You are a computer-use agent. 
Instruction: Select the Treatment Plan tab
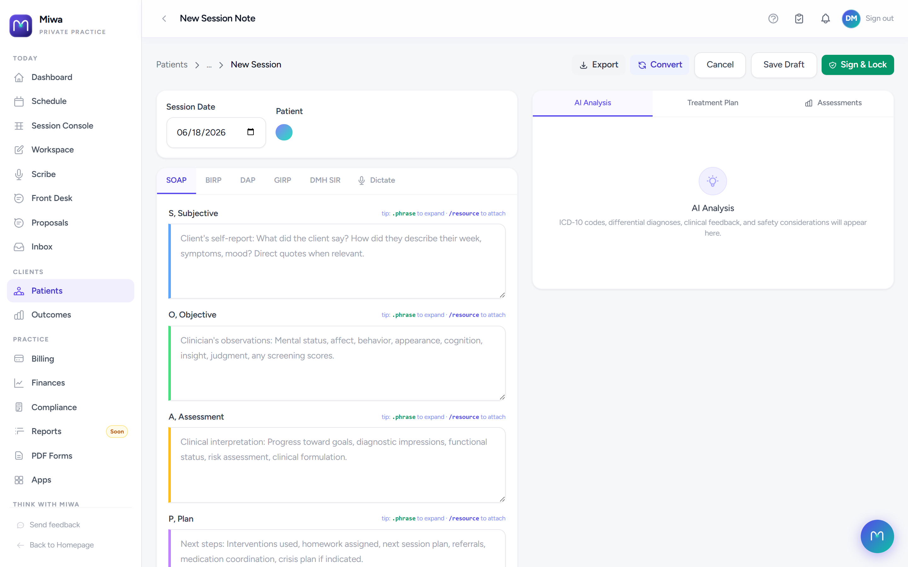[713, 103]
